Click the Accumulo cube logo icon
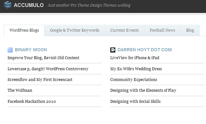 click(x=8, y=5)
